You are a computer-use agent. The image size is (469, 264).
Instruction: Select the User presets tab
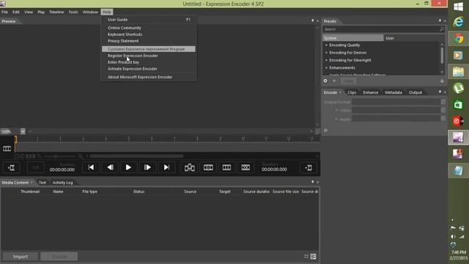pyautogui.click(x=389, y=38)
